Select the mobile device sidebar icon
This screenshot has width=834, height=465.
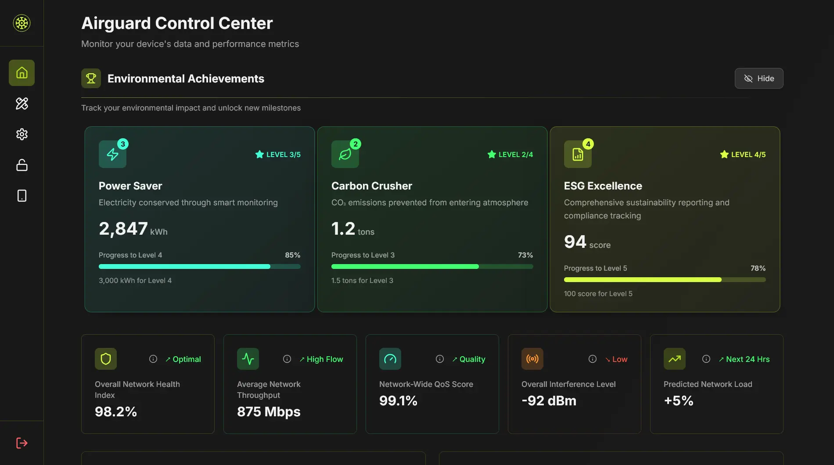tap(22, 196)
